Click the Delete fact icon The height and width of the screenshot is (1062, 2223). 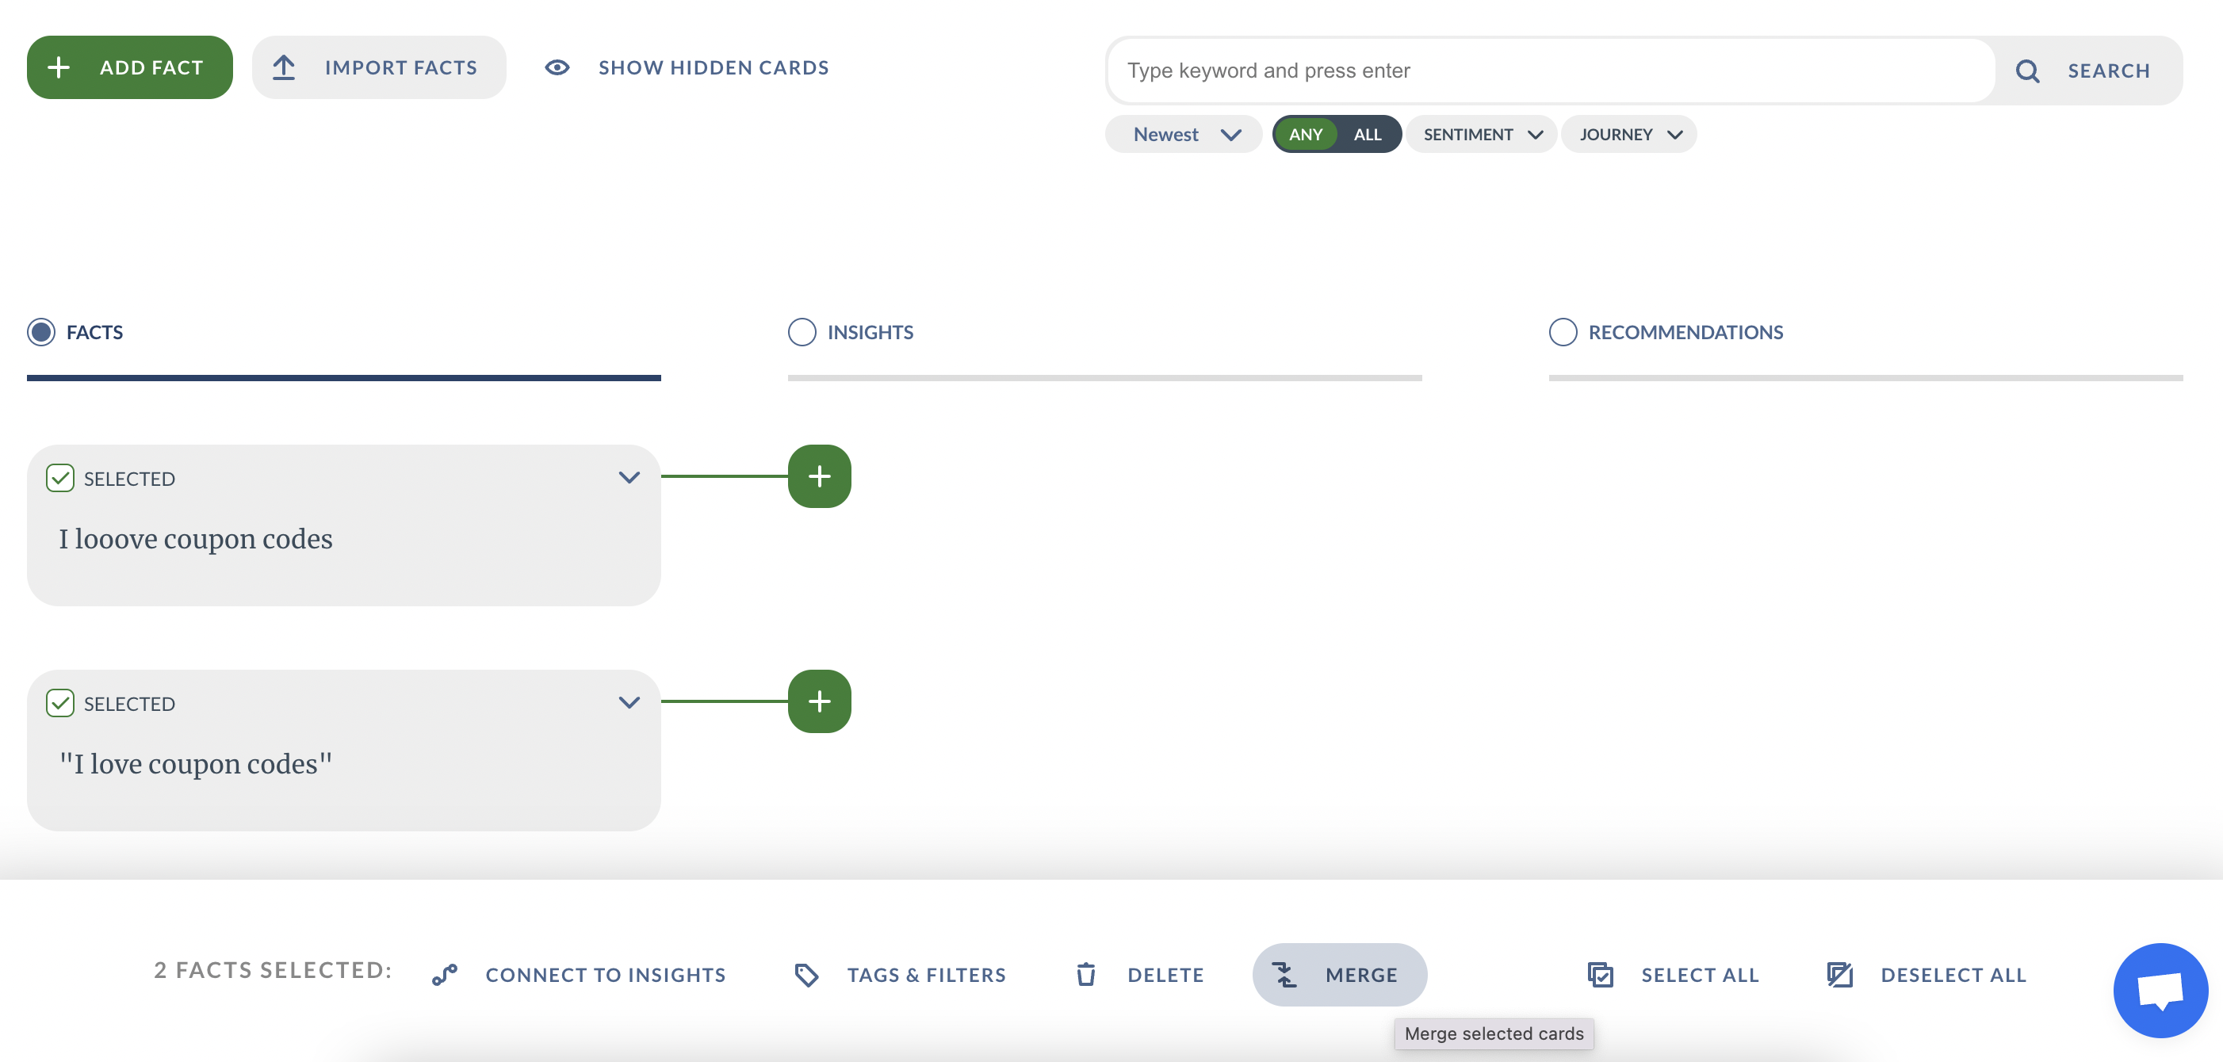click(x=1088, y=974)
